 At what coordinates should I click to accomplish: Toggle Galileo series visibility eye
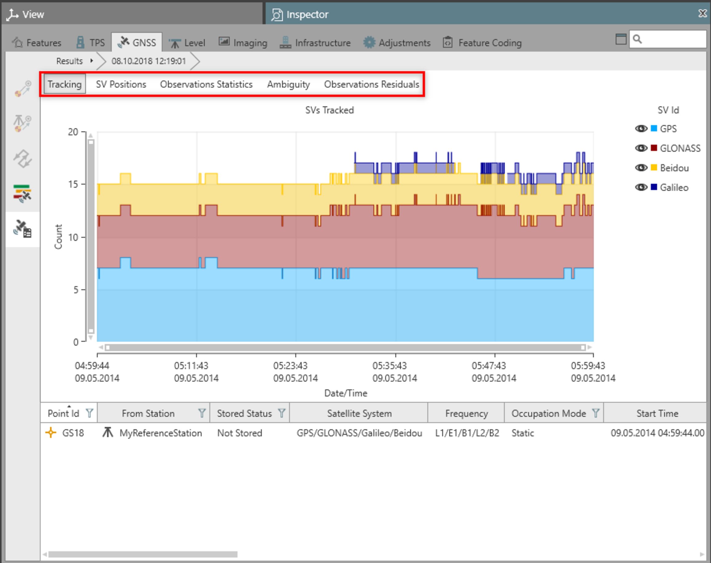pos(641,187)
